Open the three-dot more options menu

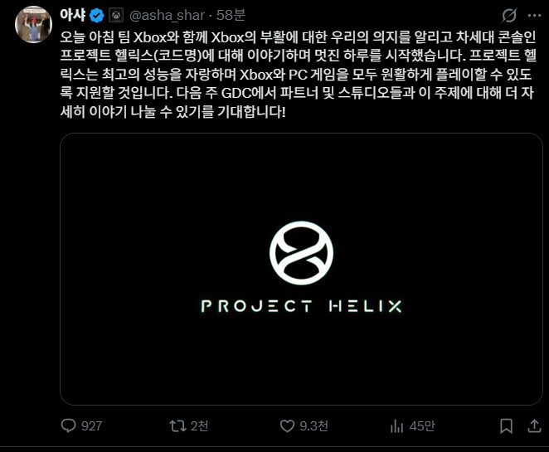(534, 16)
